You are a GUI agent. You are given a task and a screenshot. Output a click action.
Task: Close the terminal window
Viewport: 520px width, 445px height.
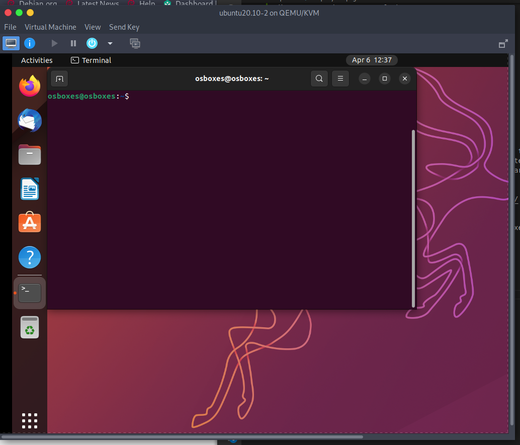click(x=405, y=79)
